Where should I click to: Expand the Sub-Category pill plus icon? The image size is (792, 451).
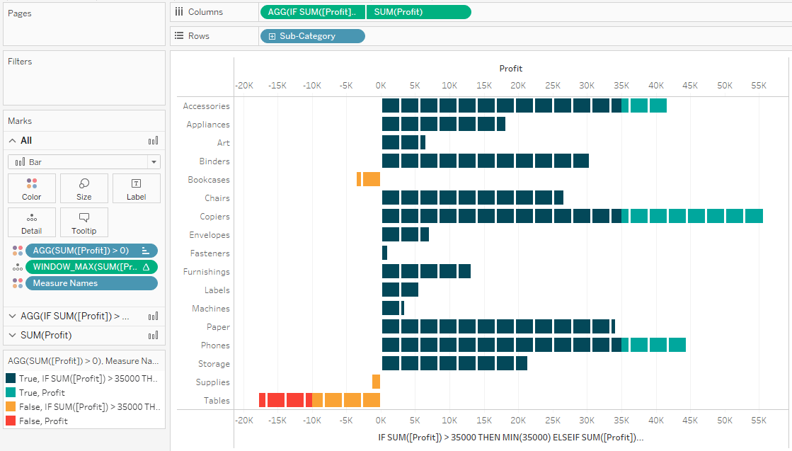(272, 36)
